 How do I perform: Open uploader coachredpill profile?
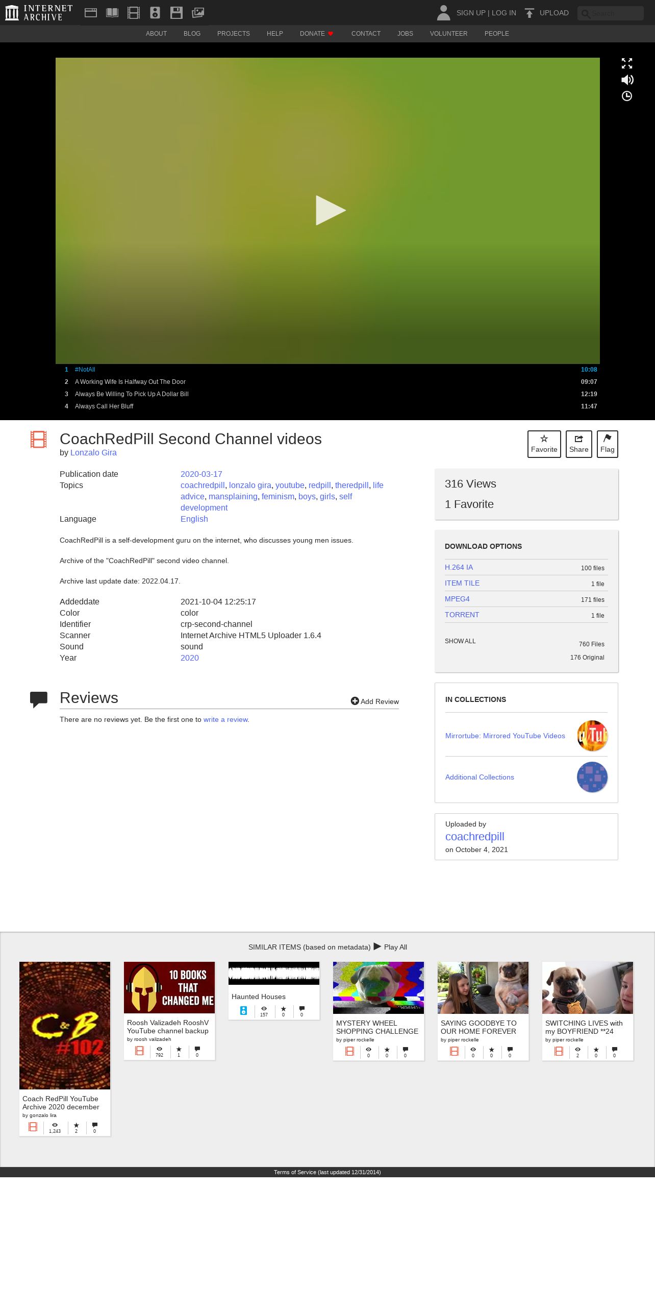click(474, 837)
